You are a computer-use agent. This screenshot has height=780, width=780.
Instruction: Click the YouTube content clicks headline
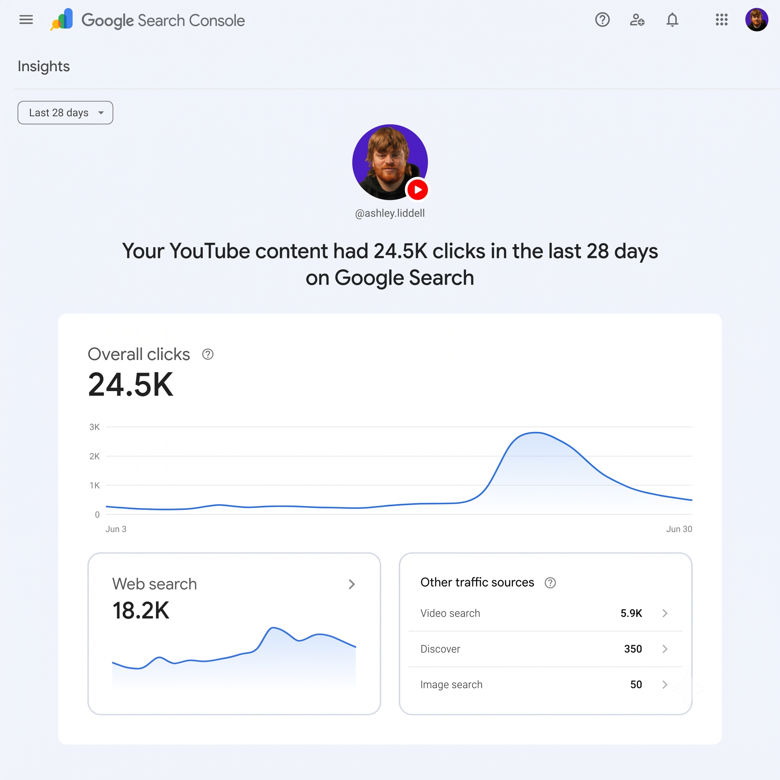click(x=390, y=264)
